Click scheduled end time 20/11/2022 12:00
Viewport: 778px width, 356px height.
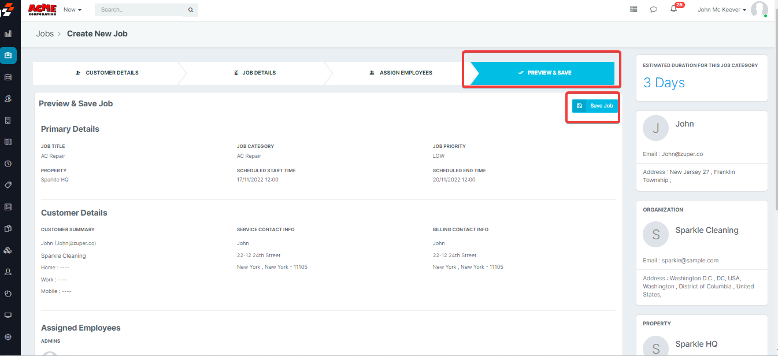(x=454, y=180)
